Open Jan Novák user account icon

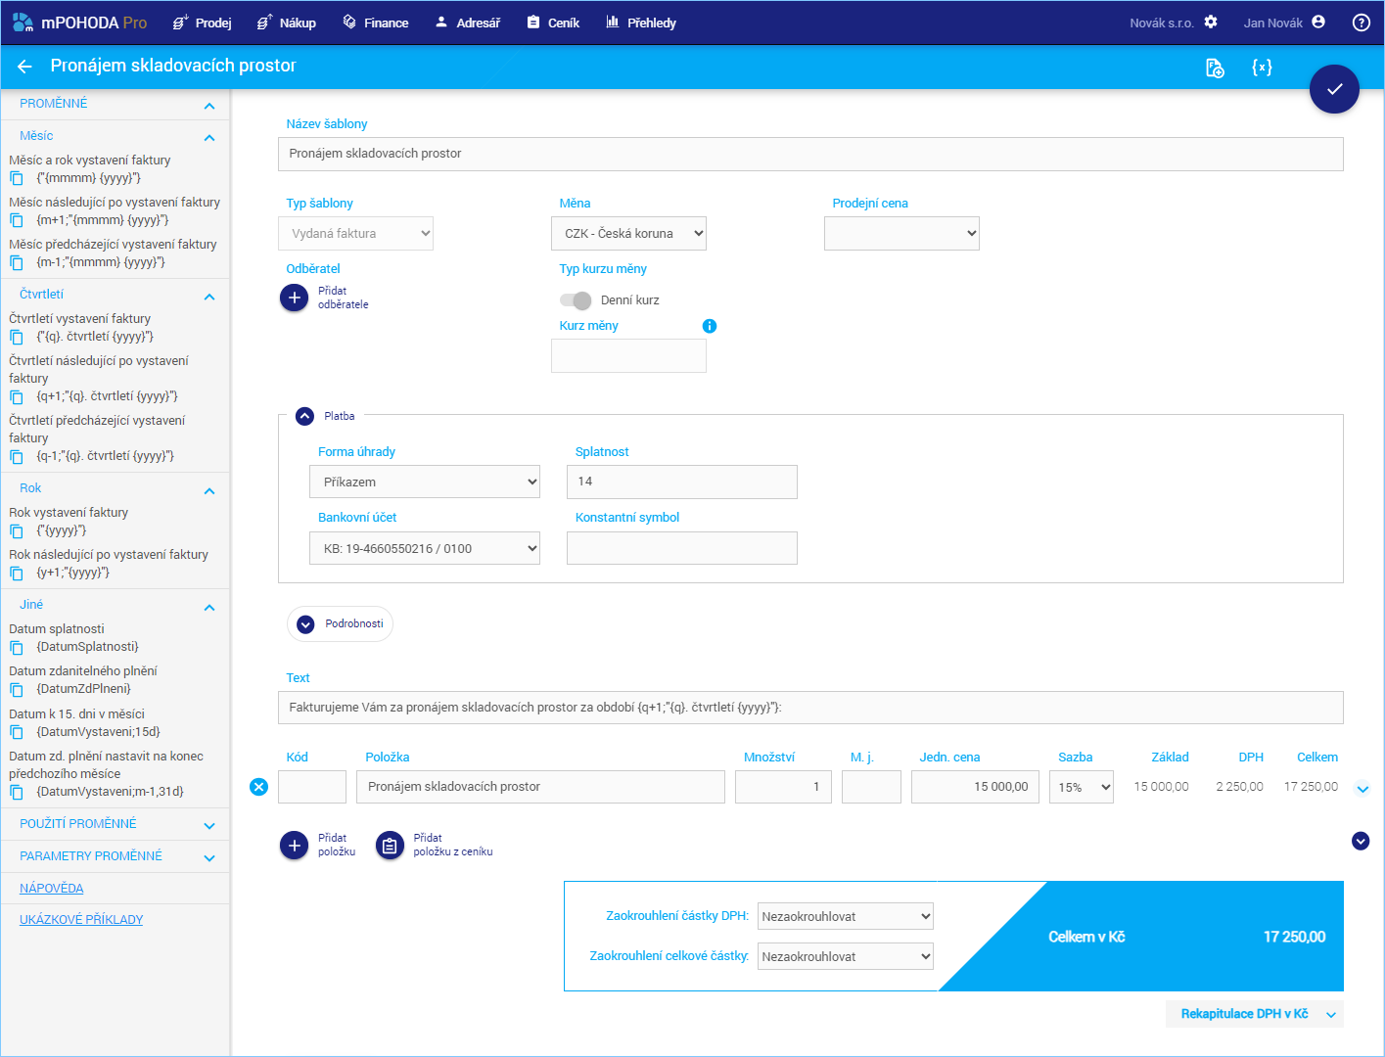1318,22
